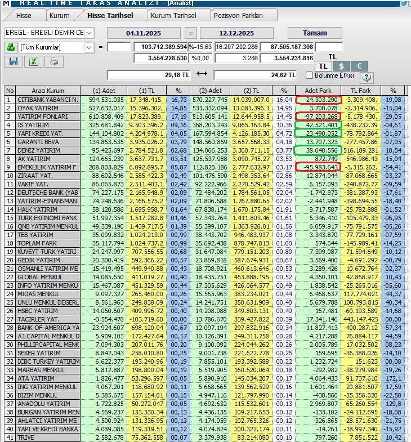
Task: Switch to the Kurum Tarihsel tab
Action: point(174,16)
